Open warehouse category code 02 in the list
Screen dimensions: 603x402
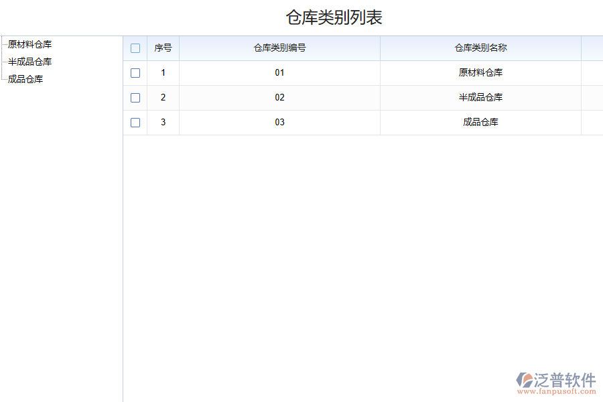[279, 97]
